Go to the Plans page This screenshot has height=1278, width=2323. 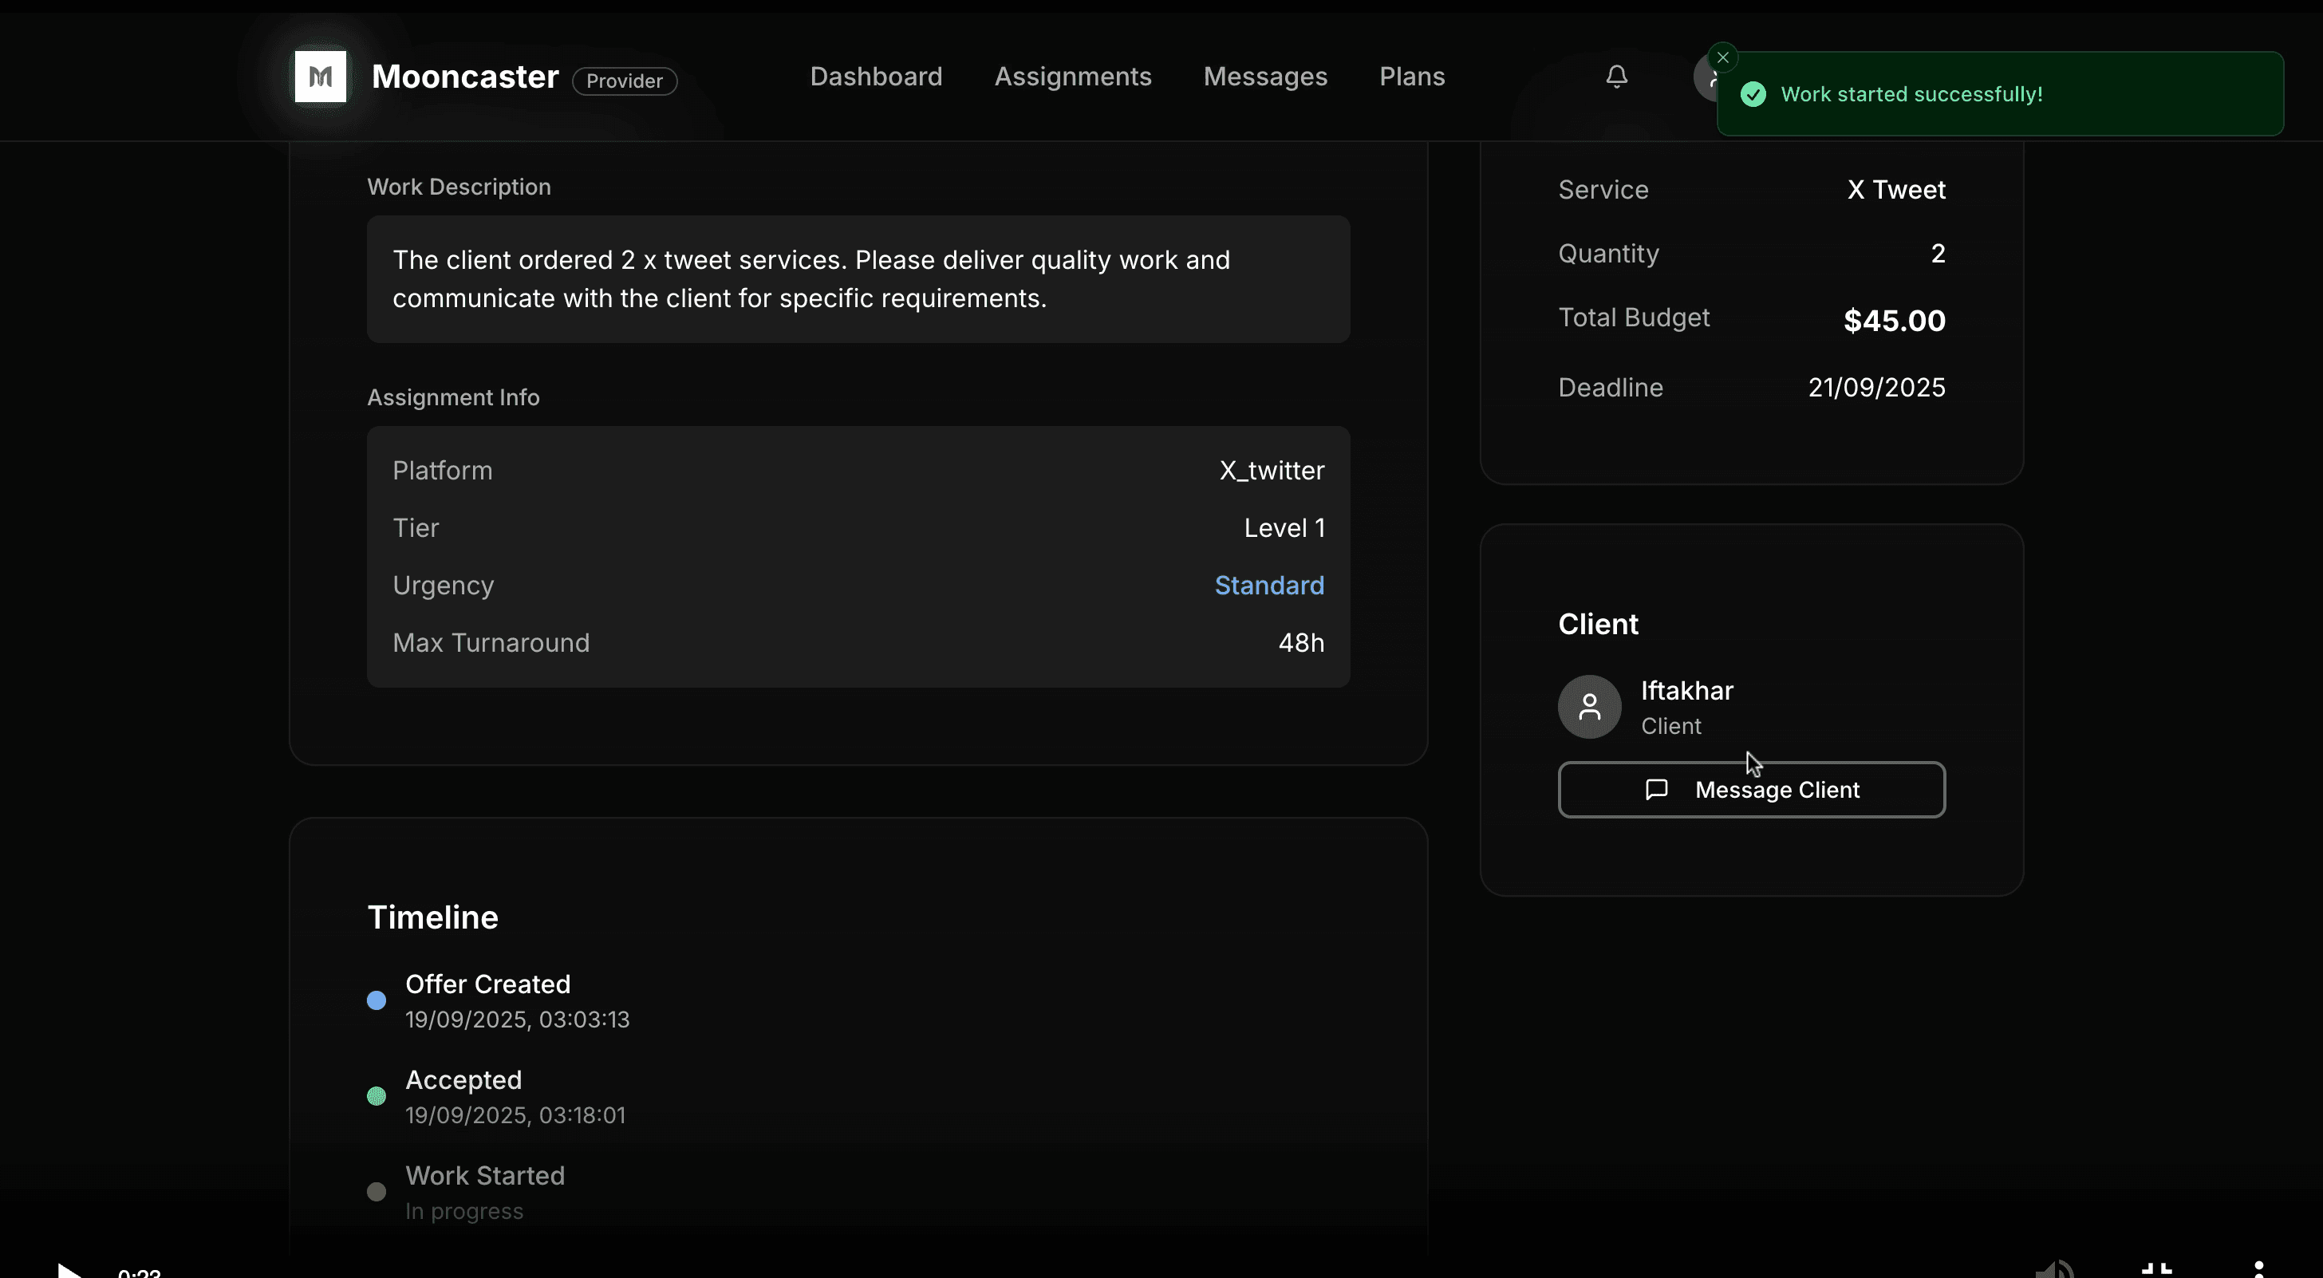click(1411, 77)
